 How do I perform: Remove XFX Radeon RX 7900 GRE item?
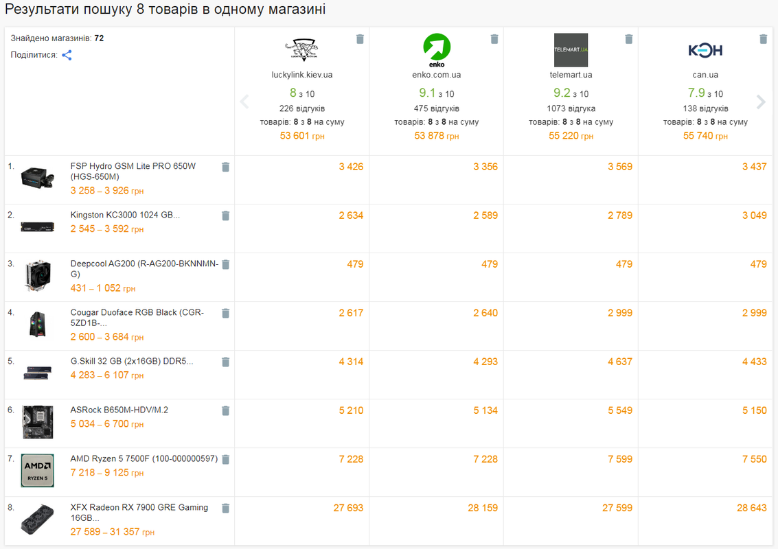pyautogui.click(x=225, y=509)
